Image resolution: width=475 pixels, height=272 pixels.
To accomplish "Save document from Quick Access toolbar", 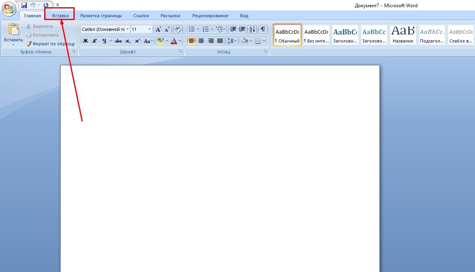I will [24, 5].
